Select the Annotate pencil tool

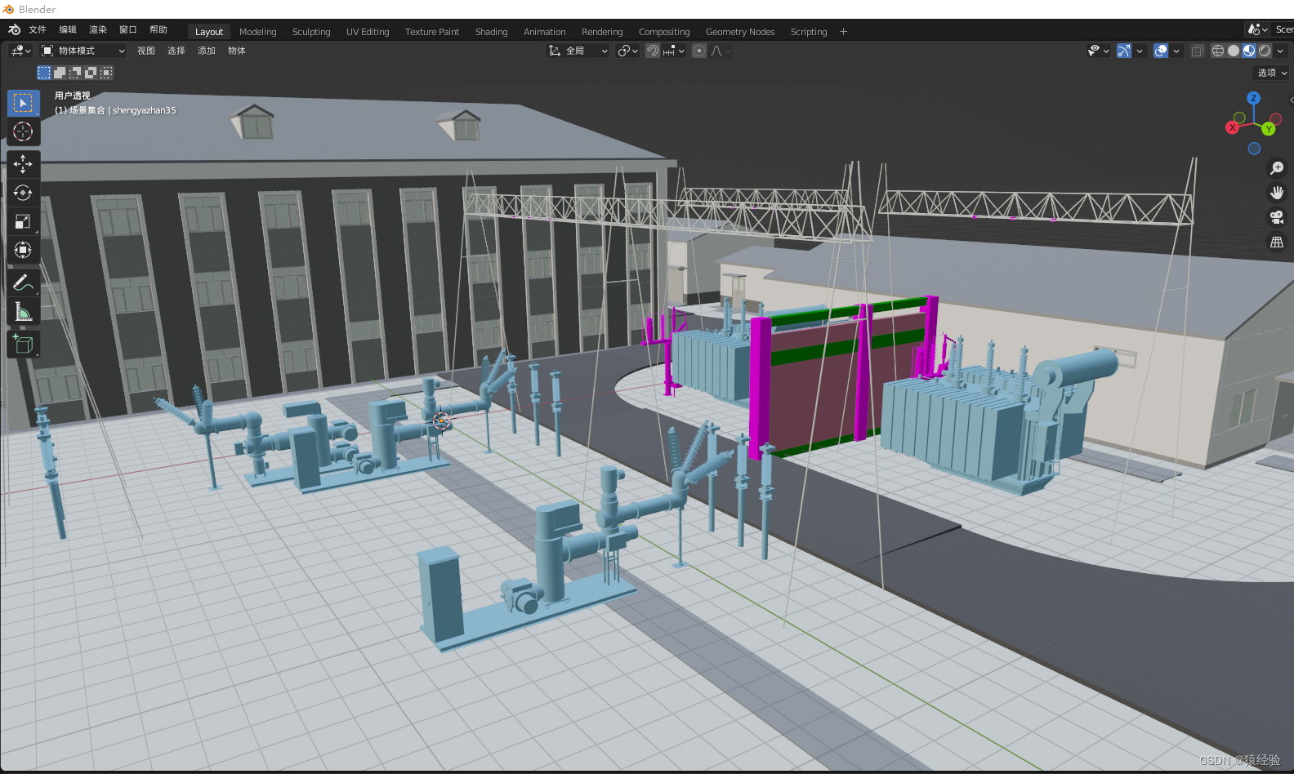tap(23, 283)
